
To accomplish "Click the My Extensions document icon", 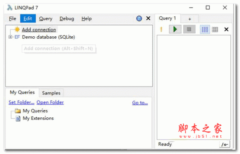I will click(18, 118).
